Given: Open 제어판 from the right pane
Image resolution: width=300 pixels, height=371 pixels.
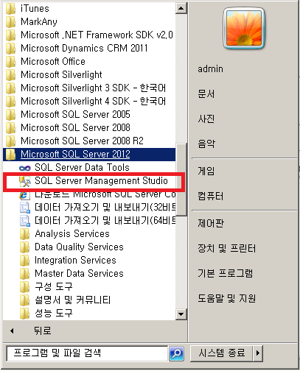Looking at the screenshot, I should [x=211, y=223].
